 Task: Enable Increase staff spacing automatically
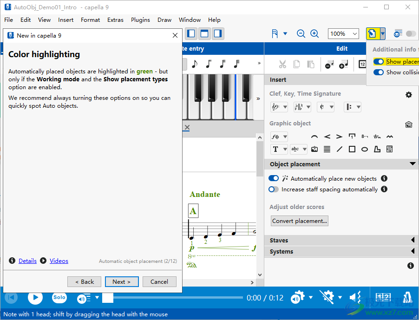pyautogui.click(x=274, y=189)
